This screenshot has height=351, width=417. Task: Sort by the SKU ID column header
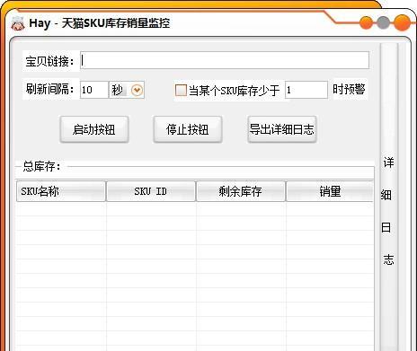[x=151, y=191]
